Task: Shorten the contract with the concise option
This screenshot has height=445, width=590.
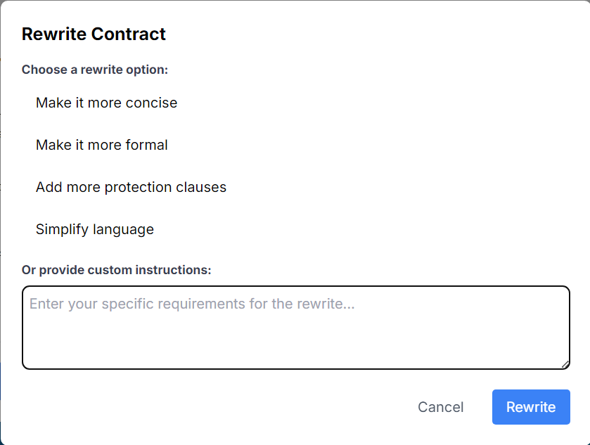Action: (106, 103)
